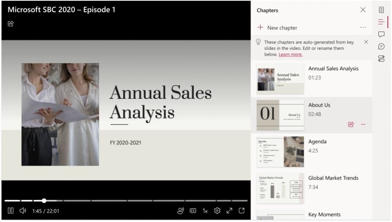Click the 4:25 chapter timestamp

[313, 151]
